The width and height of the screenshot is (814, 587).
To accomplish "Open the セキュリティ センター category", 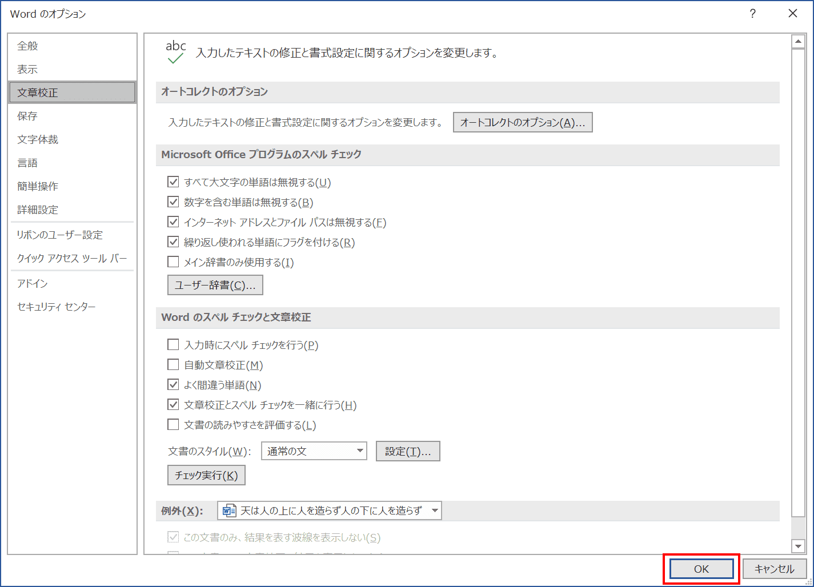I will point(73,307).
